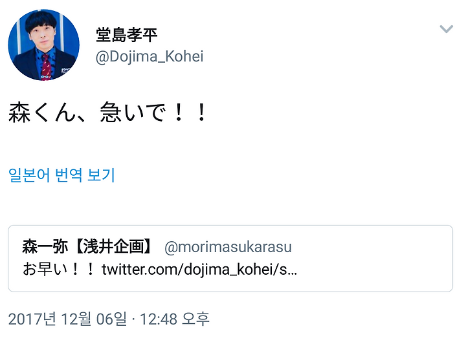Screen dimensions: 466x342
Task: Open the quoted tweet by 森一弥
Action: click(230, 259)
